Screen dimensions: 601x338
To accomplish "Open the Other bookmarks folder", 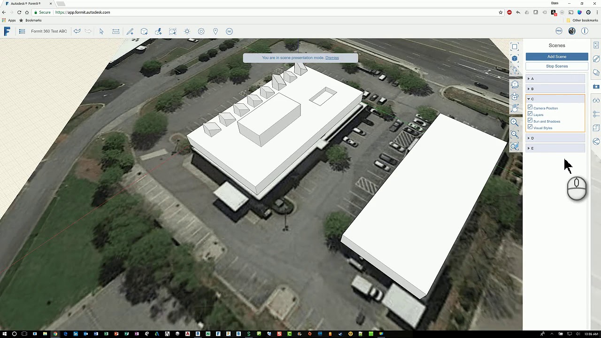I will point(582,21).
